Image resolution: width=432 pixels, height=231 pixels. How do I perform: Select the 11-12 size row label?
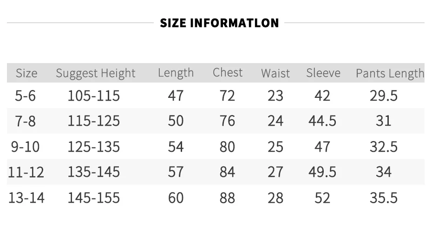pyautogui.click(x=26, y=172)
